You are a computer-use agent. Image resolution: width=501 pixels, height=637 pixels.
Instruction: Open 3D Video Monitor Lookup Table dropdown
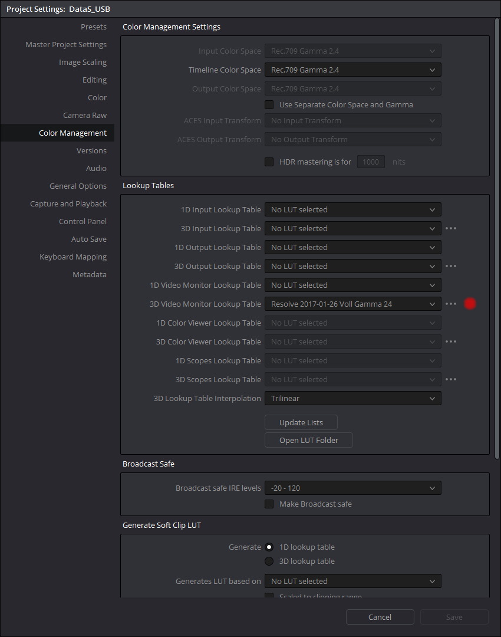tap(353, 304)
